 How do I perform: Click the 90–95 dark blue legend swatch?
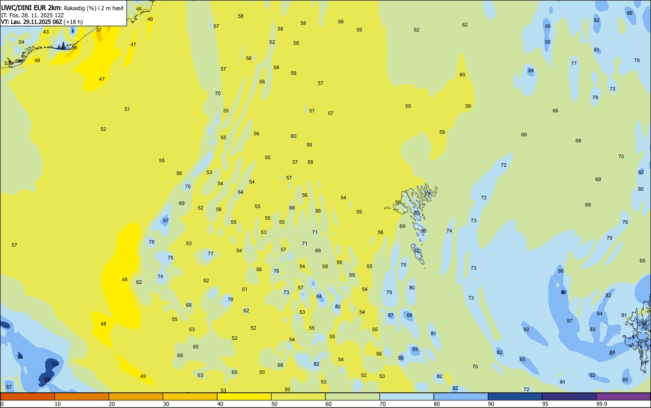[x=515, y=396]
